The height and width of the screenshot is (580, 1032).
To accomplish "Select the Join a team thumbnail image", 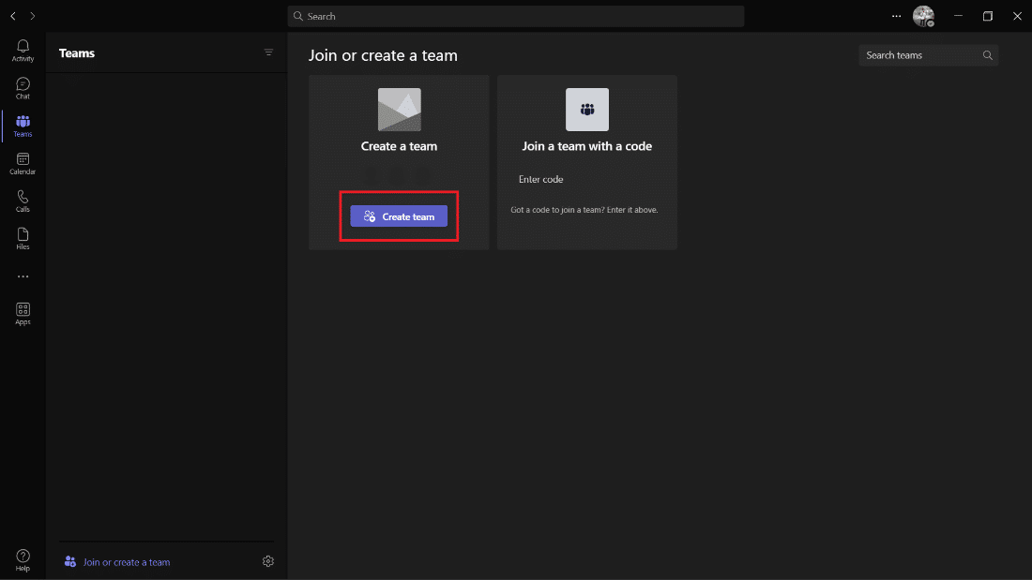I will tap(587, 110).
